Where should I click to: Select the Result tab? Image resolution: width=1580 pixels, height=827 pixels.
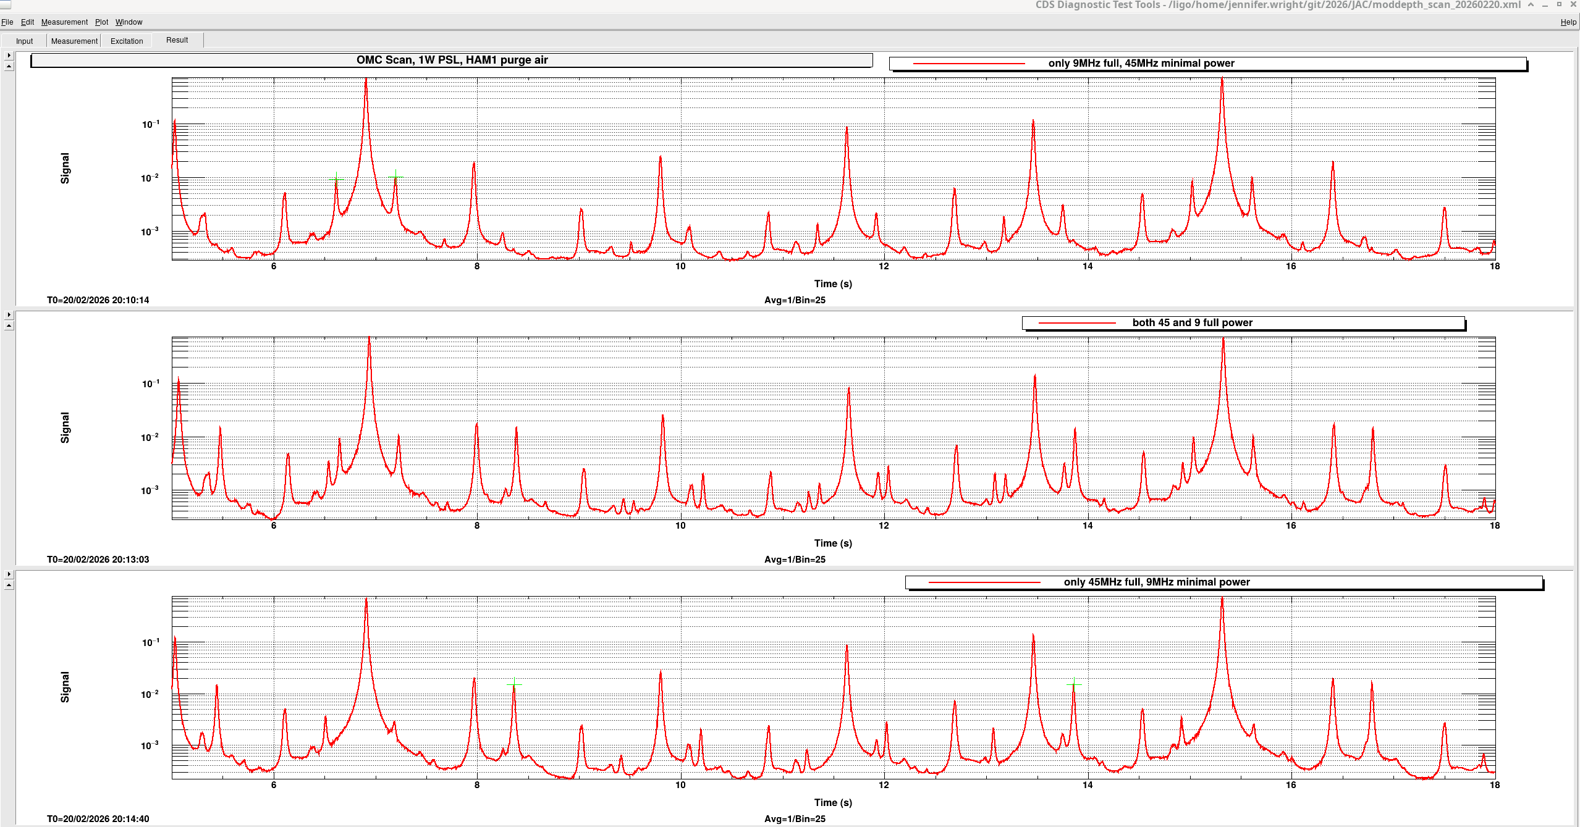(x=177, y=40)
